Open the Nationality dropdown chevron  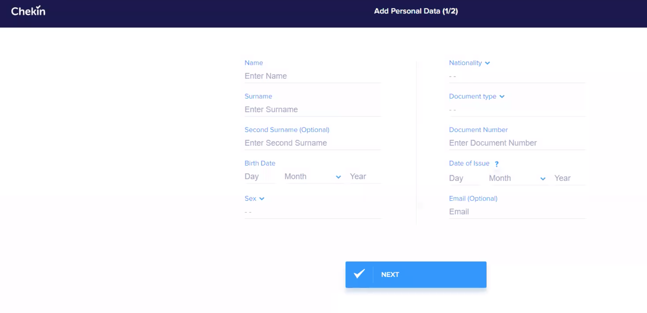click(x=487, y=63)
